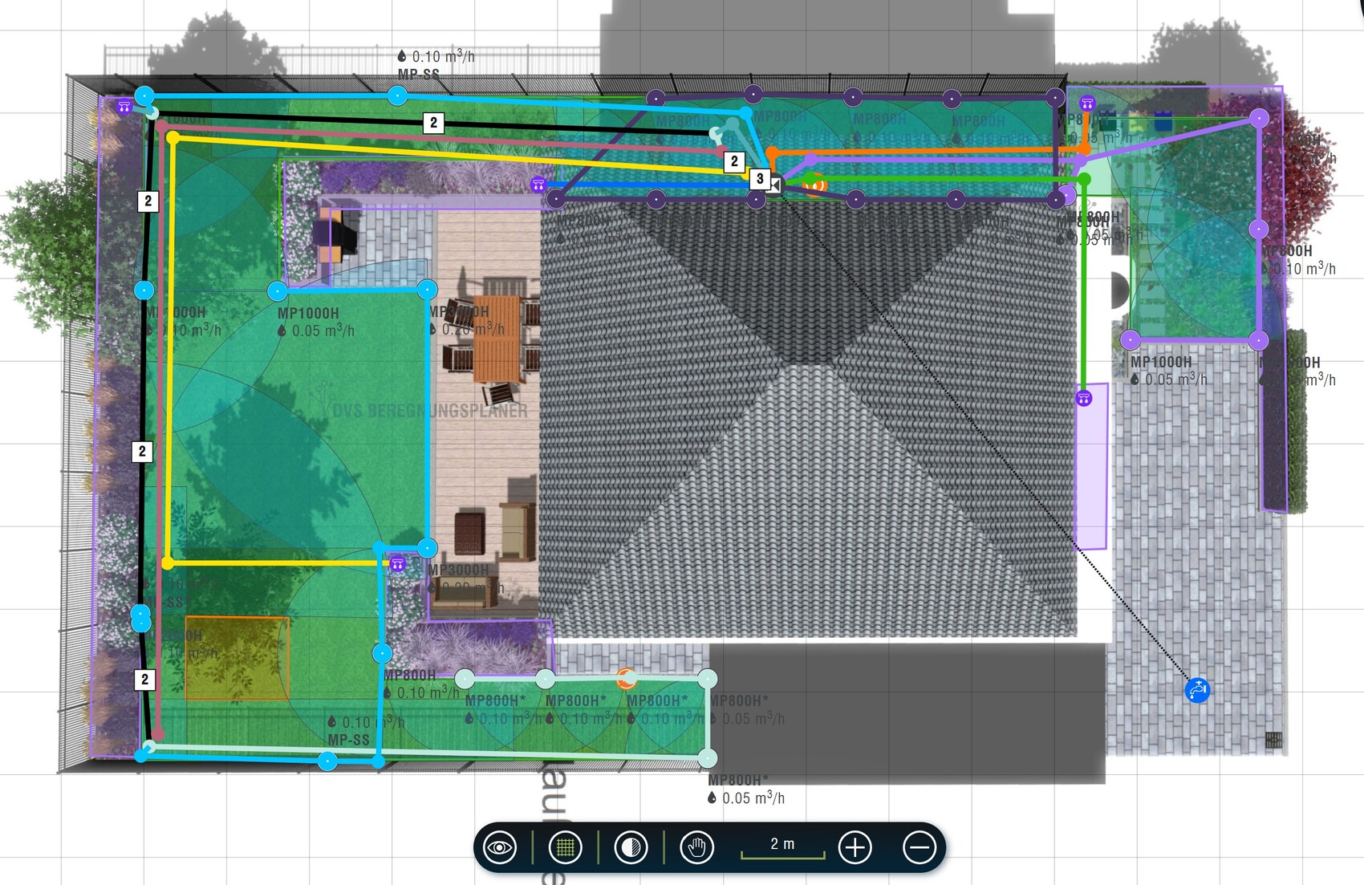The height and width of the screenshot is (885, 1364).
Task: Select the valve box icon at pipe hub
Action: (774, 185)
